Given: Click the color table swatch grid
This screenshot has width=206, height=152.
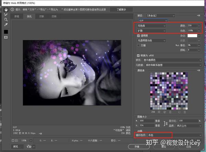Looking at the screenshot, I should [169, 91].
